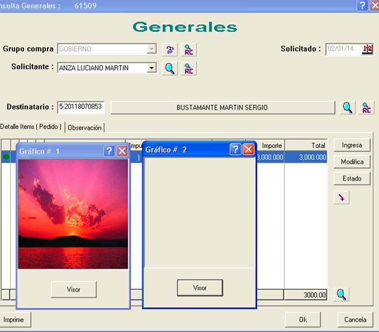Click the BP icon next to Grupo compra
The height and width of the screenshot is (332, 379).
170,50
